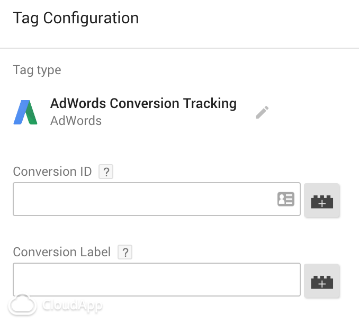Image resolution: width=359 pixels, height=323 pixels.
Task: Click the CloudApp watermark text
Action: pyautogui.click(x=72, y=306)
